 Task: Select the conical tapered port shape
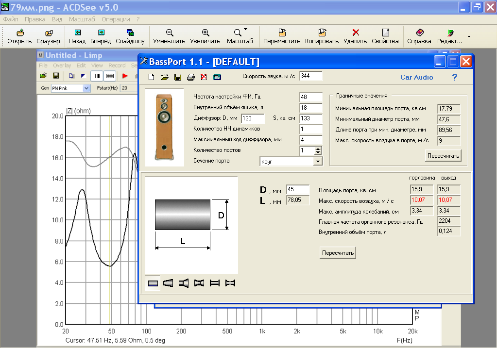pos(168,283)
